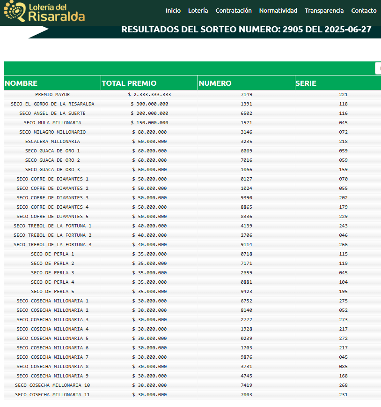Image resolution: width=381 pixels, height=407 pixels.
Task: Click the Lotería del Risaralda logo
Action: (x=44, y=11)
